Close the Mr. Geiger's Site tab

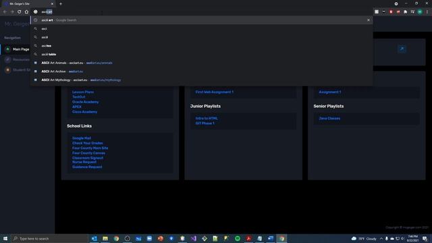pyautogui.click(x=52, y=4)
